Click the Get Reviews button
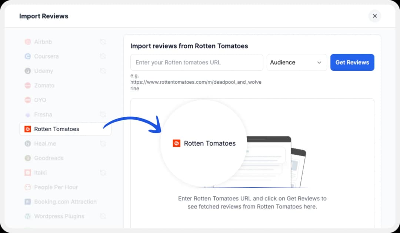 [352, 62]
